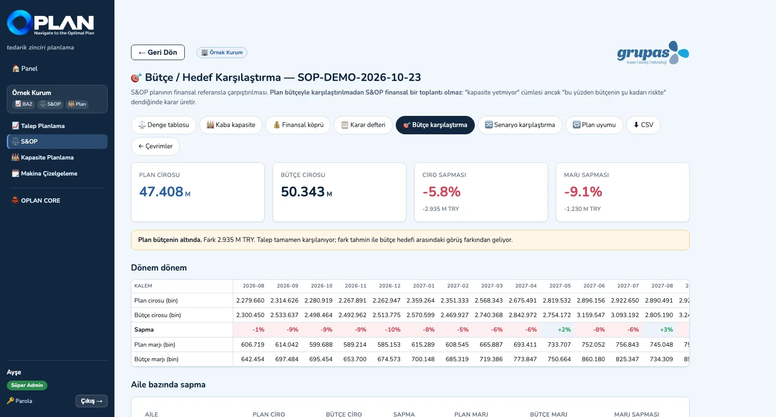776x417 pixels.
Task: Open OPLAN CORE in sidebar
Action: [x=57, y=200]
